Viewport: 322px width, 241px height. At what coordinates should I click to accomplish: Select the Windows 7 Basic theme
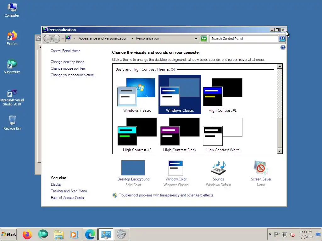137,95
